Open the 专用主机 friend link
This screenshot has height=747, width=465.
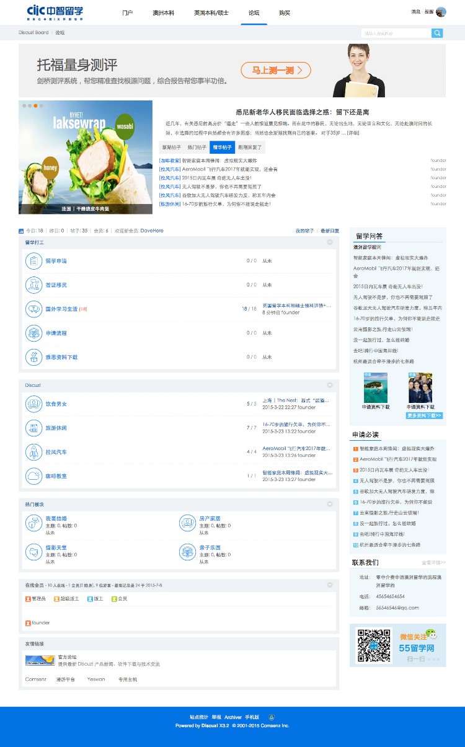tap(128, 679)
